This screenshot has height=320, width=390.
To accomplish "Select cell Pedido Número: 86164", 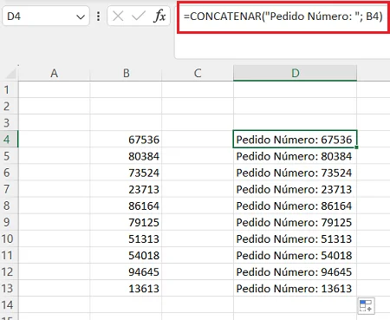I will [x=295, y=206].
